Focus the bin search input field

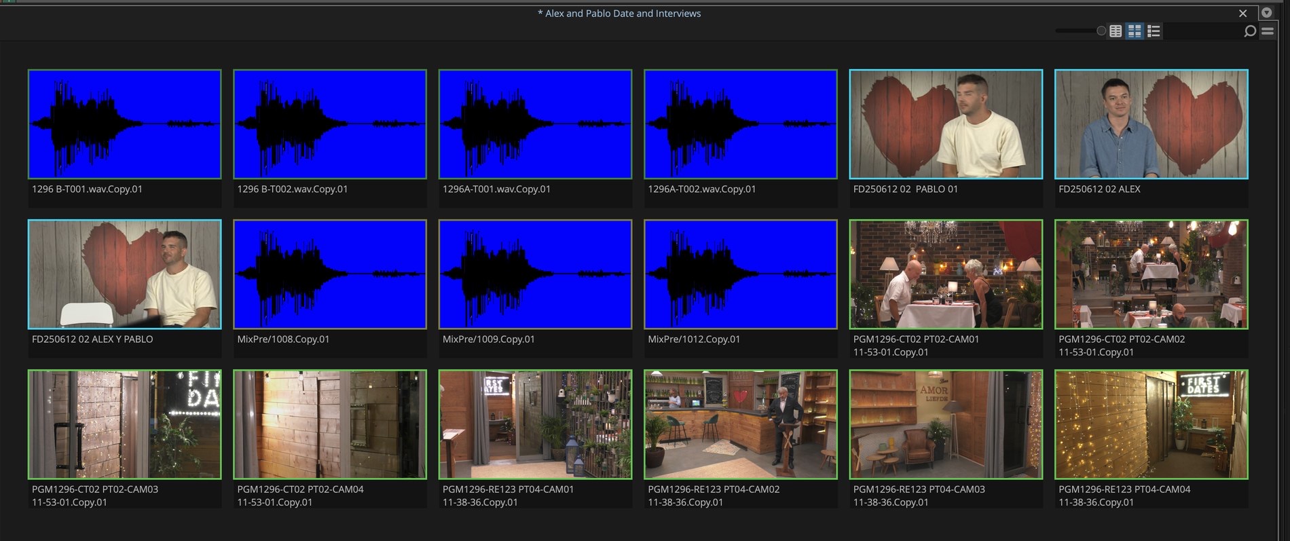(x=1203, y=31)
